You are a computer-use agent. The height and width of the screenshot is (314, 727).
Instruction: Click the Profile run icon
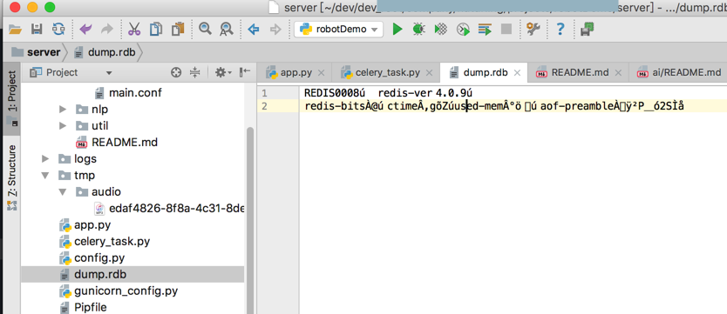tap(463, 30)
